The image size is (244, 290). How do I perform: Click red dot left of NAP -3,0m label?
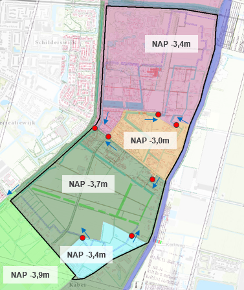tap(109, 136)
